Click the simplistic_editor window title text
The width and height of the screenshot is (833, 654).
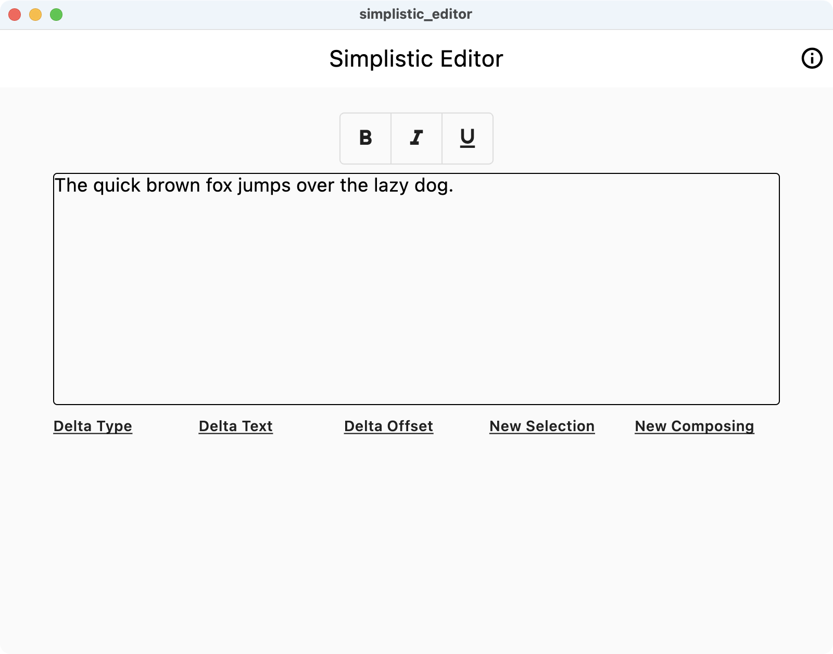tap(415, 14)
